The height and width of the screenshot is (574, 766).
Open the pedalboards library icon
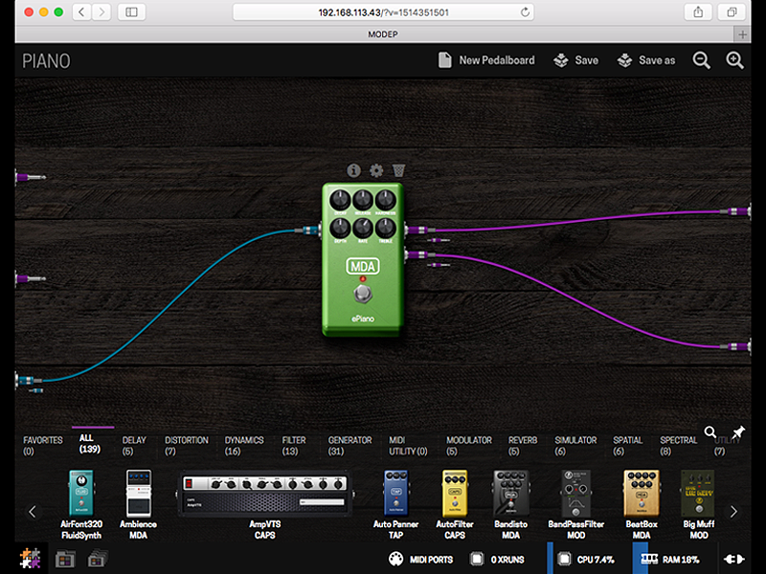click(x=65, y=559)
